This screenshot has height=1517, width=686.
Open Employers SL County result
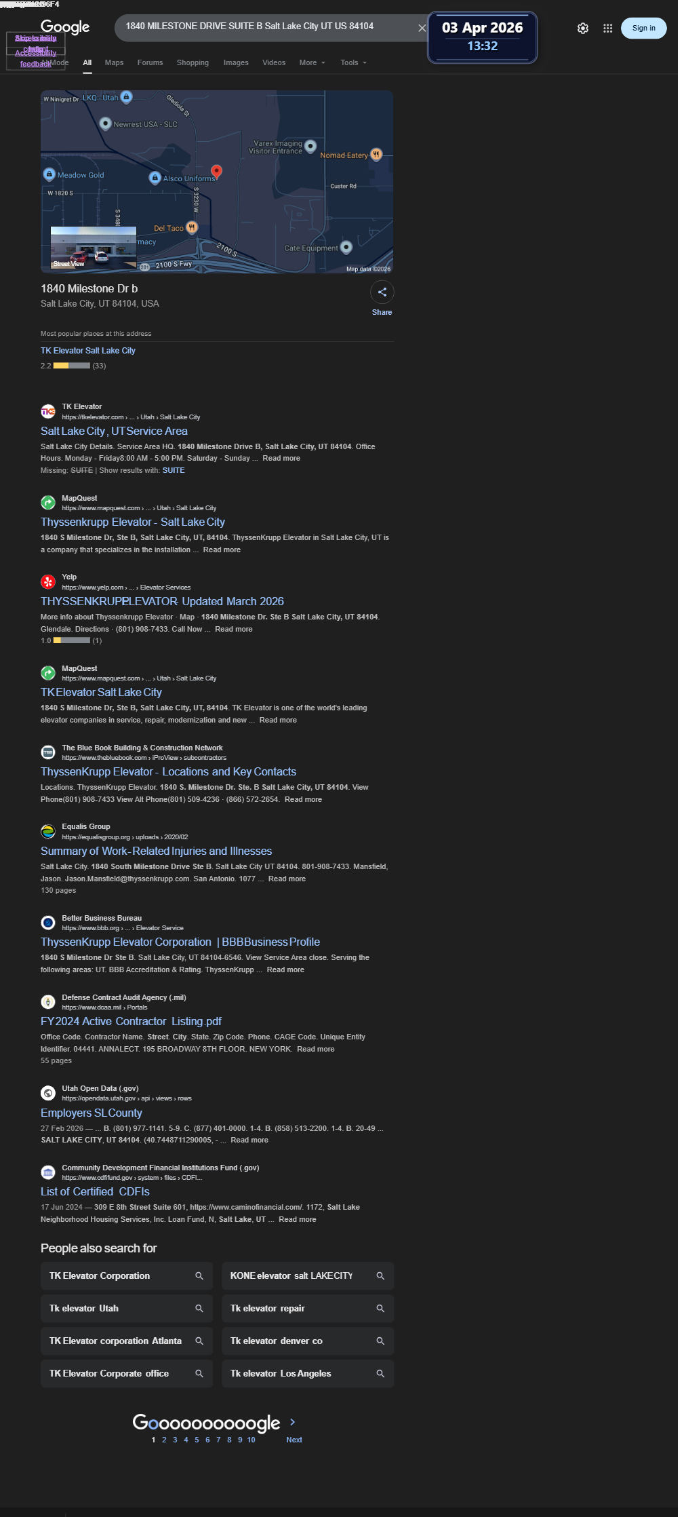pyautogui.click(x=92, y=1113)
